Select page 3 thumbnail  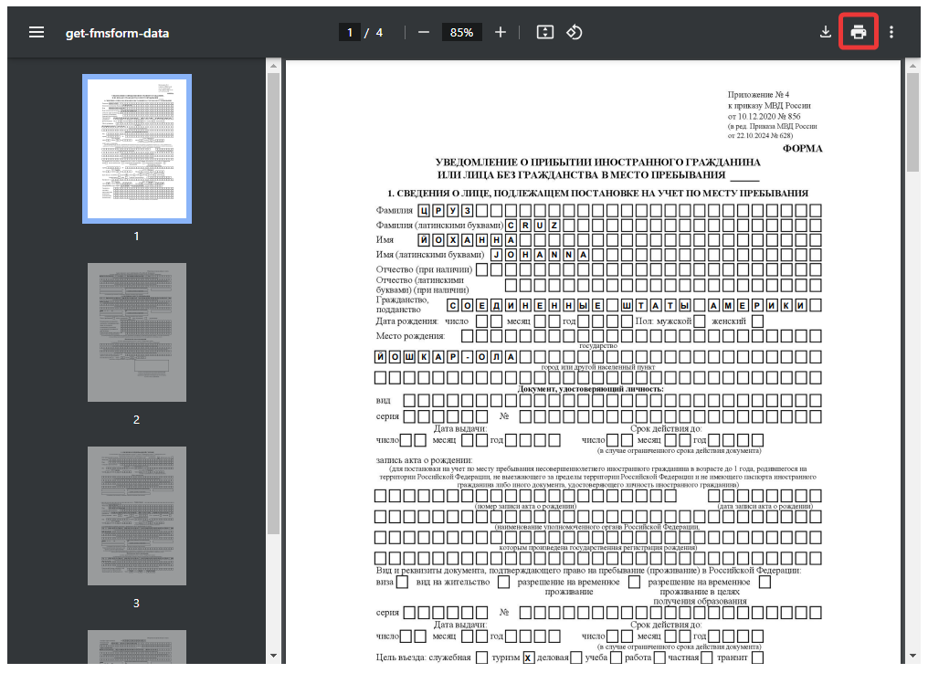[137, 516]
